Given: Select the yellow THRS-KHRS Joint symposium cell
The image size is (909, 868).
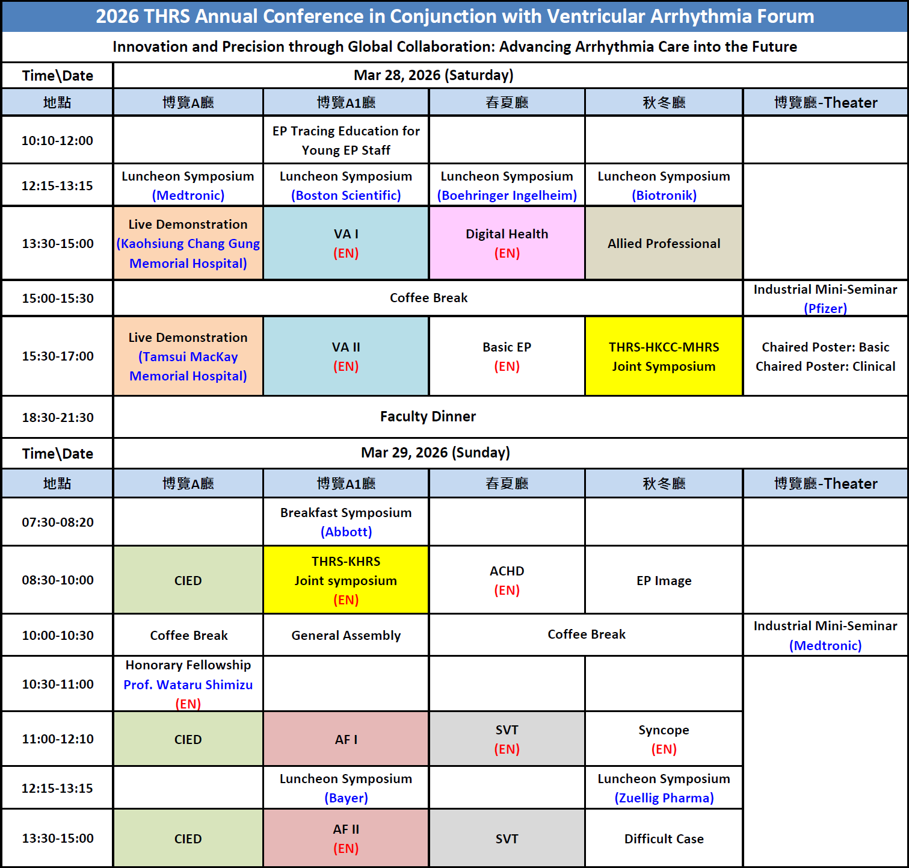Looking at the screenshot, I should 346,580.
